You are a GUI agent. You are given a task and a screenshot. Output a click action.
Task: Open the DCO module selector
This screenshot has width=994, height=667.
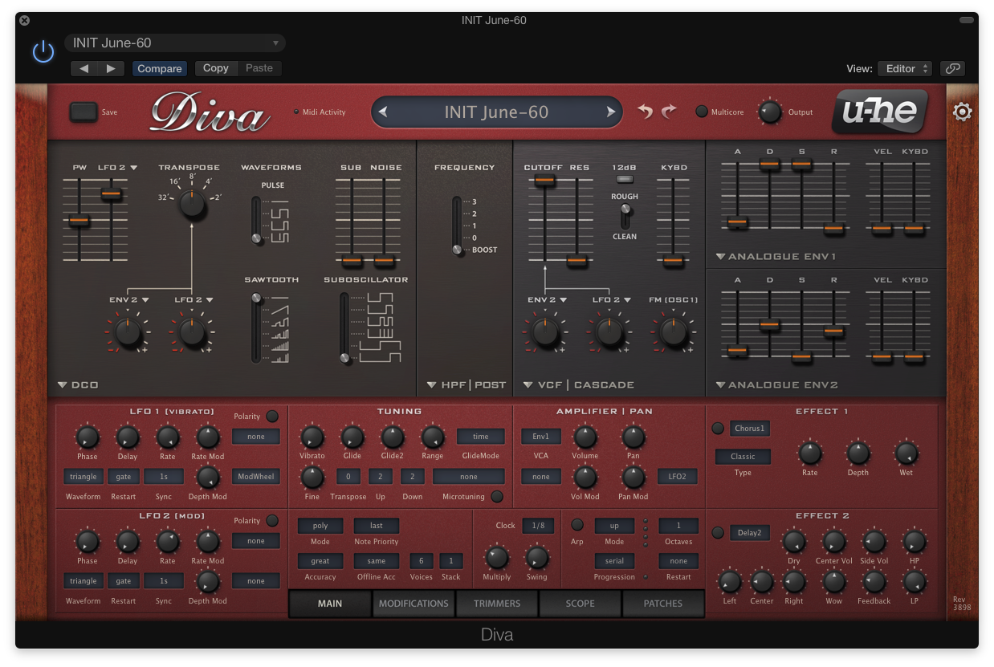78,385
